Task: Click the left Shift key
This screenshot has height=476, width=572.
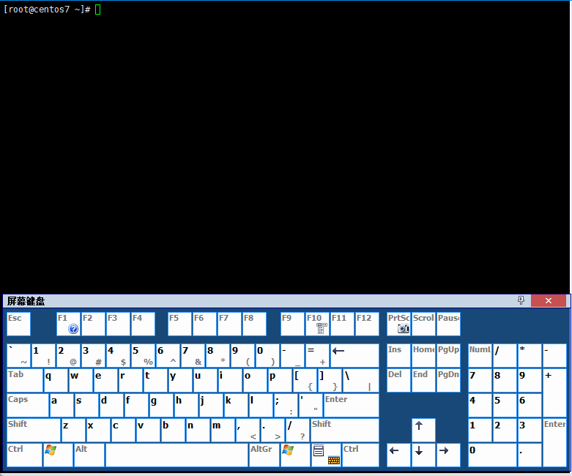Action: coord(34,431)
